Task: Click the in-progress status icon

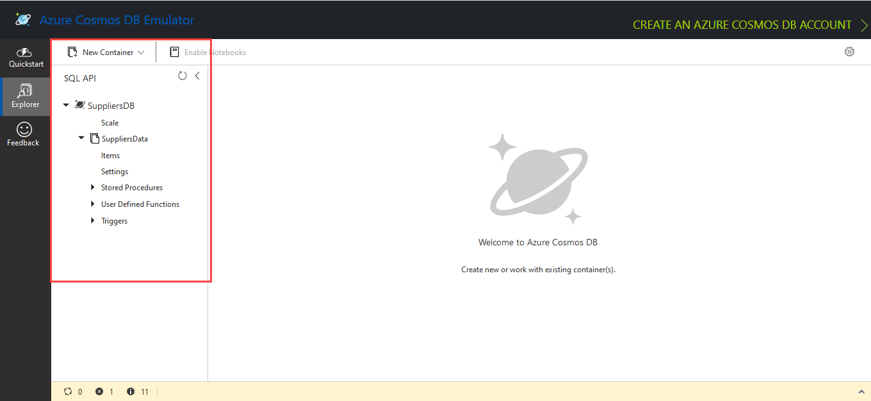Action: coord(69,391)
